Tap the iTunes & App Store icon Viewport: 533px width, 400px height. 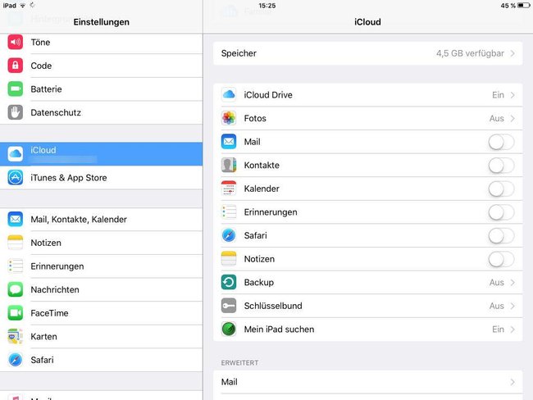point(16,177)
